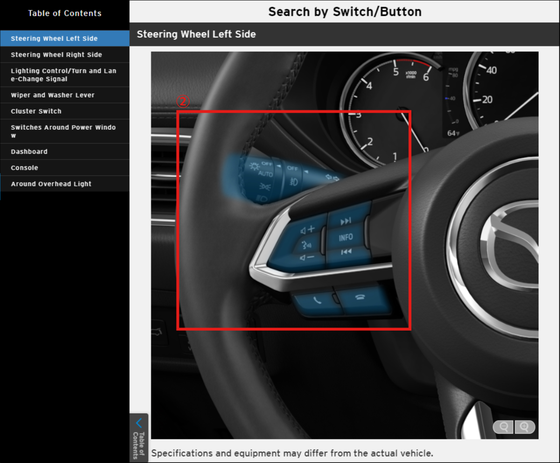
Task: Open Steering Wheel Right Side section
Action: [56, 54]
